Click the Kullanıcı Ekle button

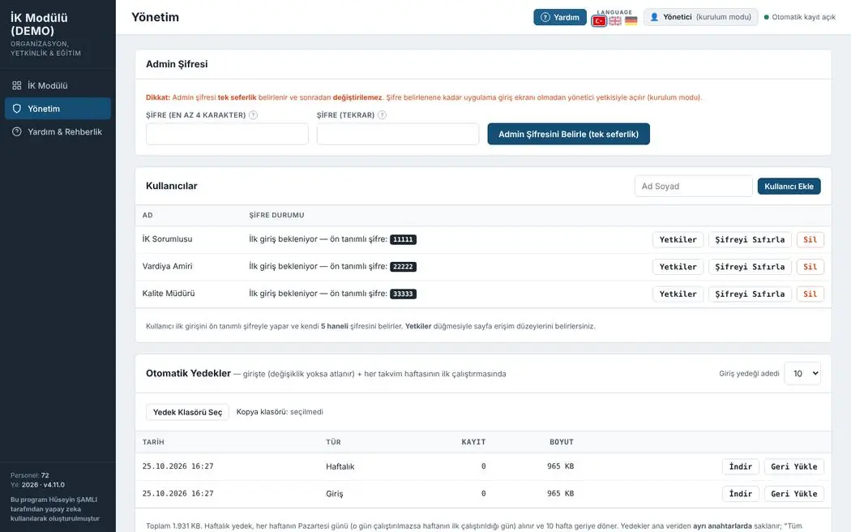click(x=789, y=187)
